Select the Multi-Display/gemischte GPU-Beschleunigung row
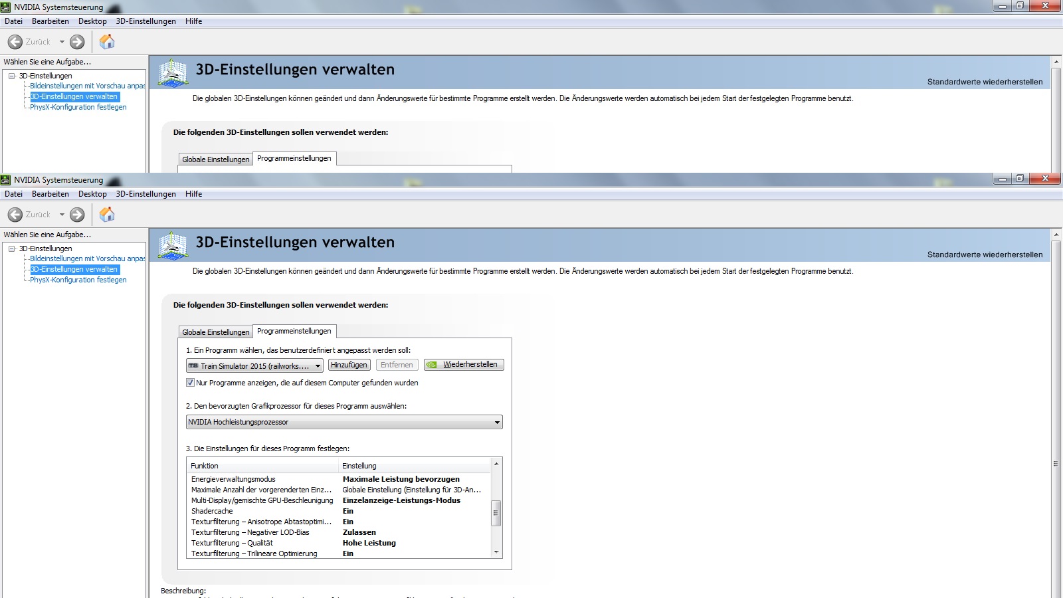 click(339, 500)
